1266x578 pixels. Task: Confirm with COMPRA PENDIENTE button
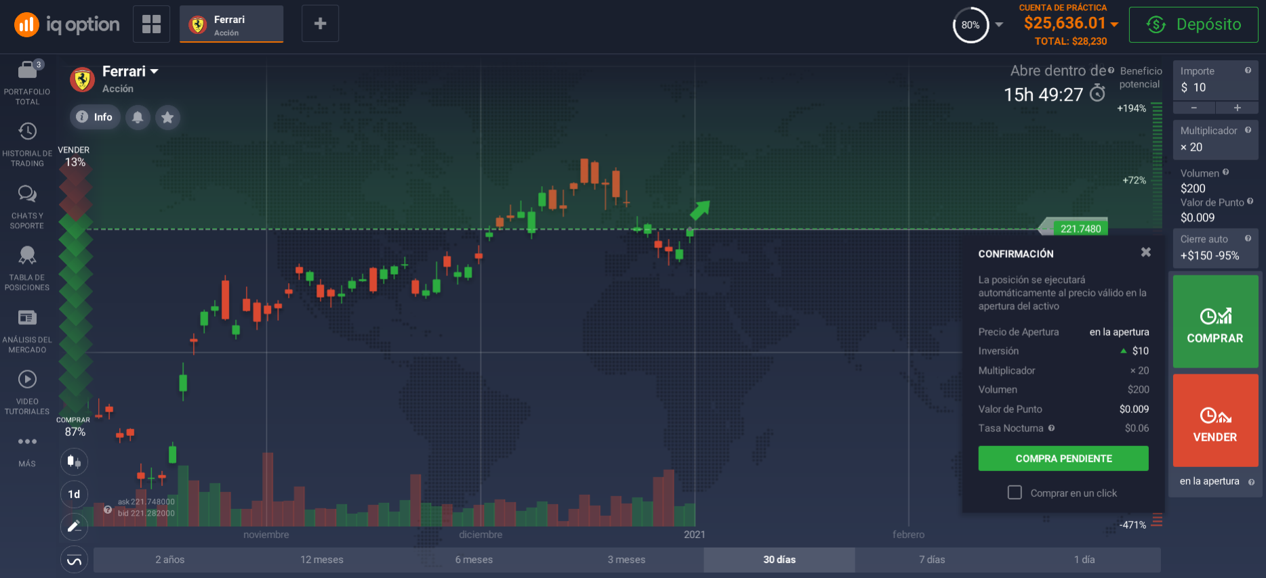pyautogui.click(x=1063, y=458)
